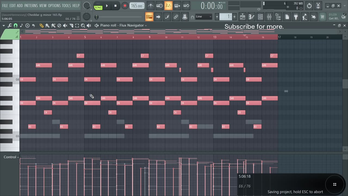
Task: Select the Slice tool
Action: coord(71,26)
